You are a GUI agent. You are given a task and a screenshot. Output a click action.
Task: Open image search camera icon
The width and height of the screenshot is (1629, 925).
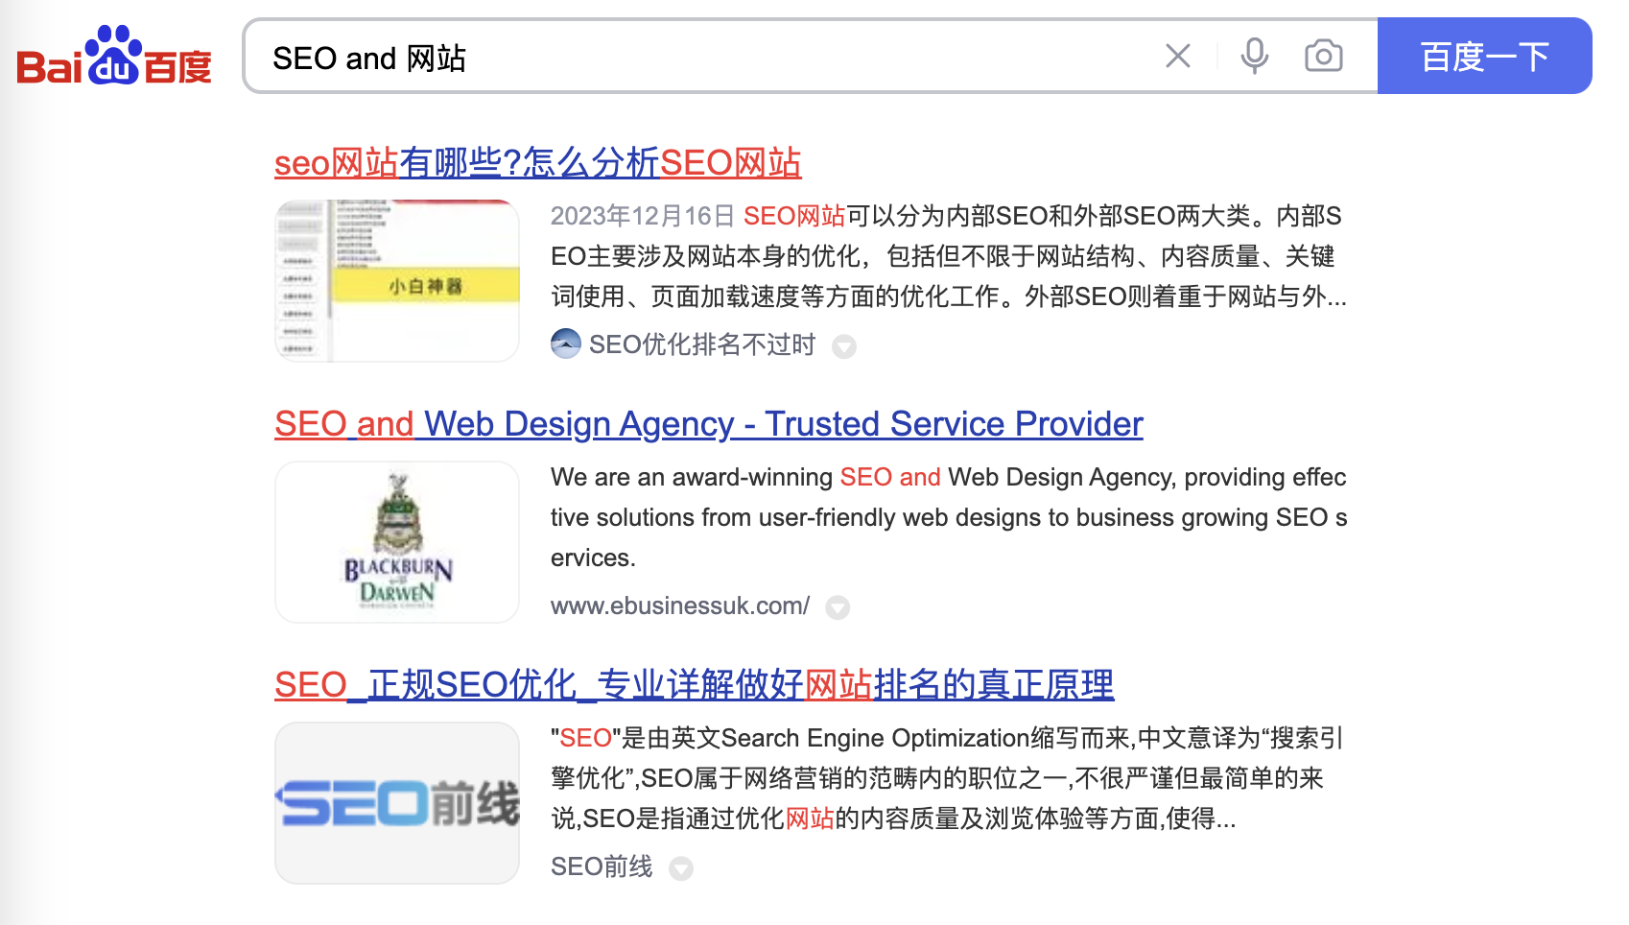pyautogui.click(x=1323, y=57)
